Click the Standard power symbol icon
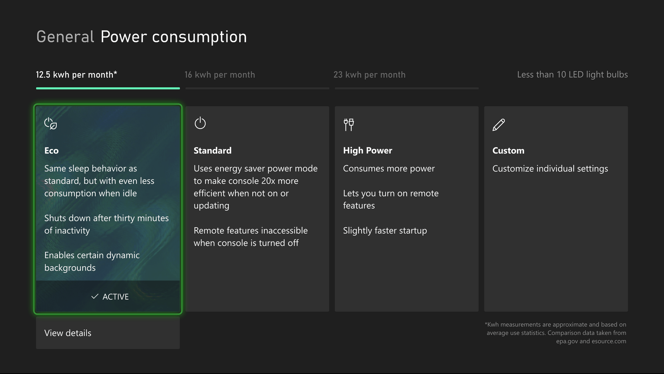 click(200, 123)
